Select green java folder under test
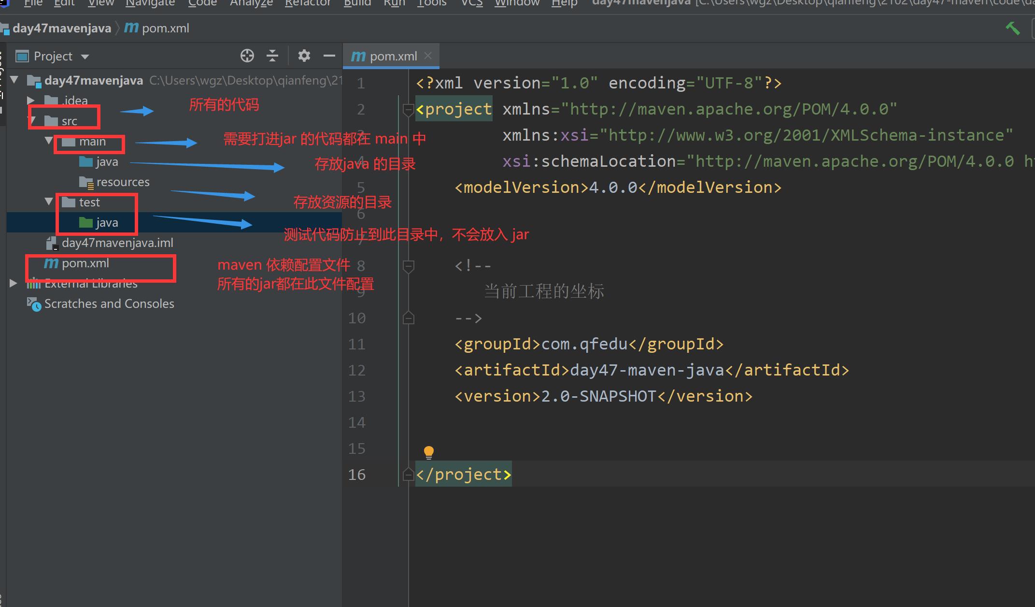Viewport: 1035px width, 607px height. [x=107, y=223]
